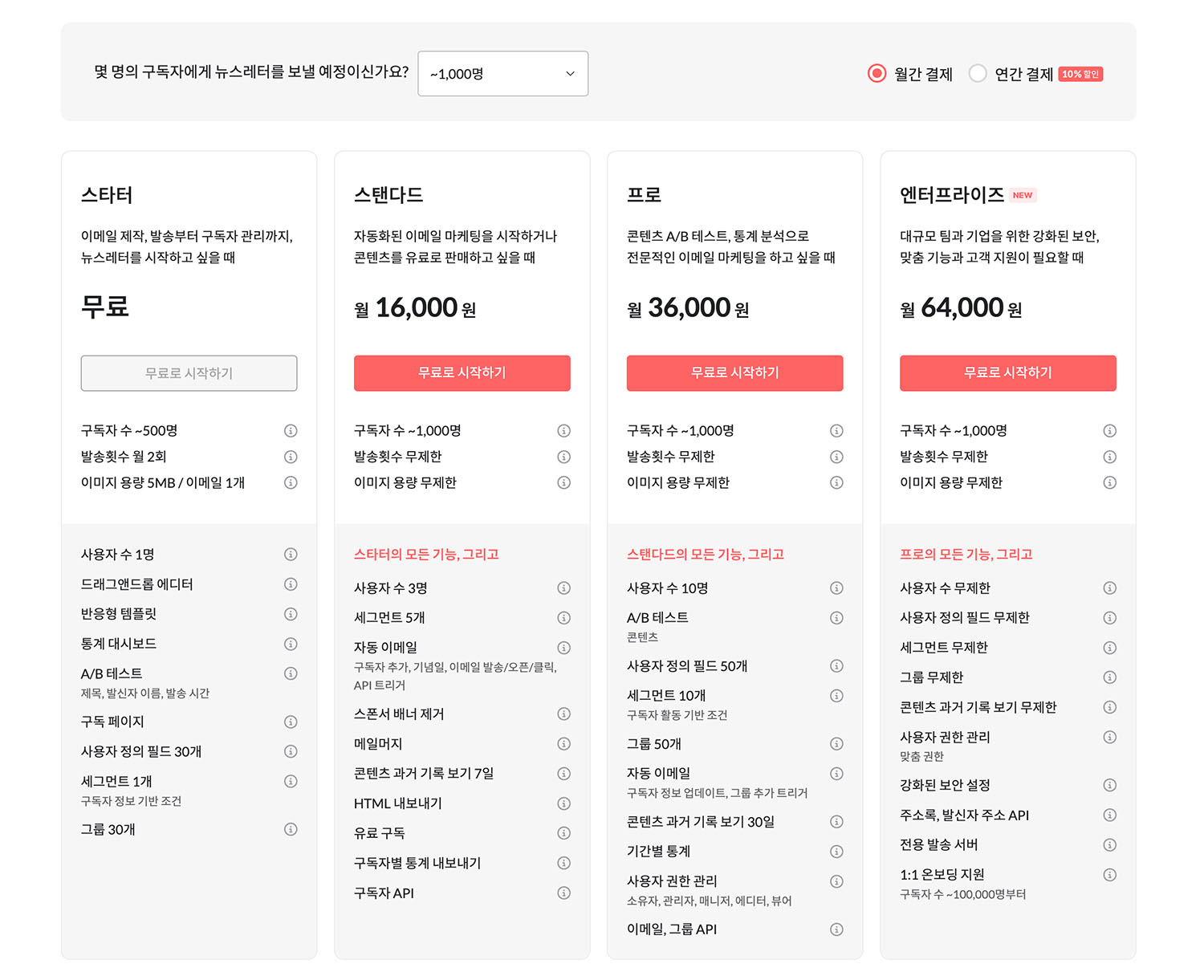
Task: Open the subscriber count dropdown ~1,000명
Action: (502, 74)
